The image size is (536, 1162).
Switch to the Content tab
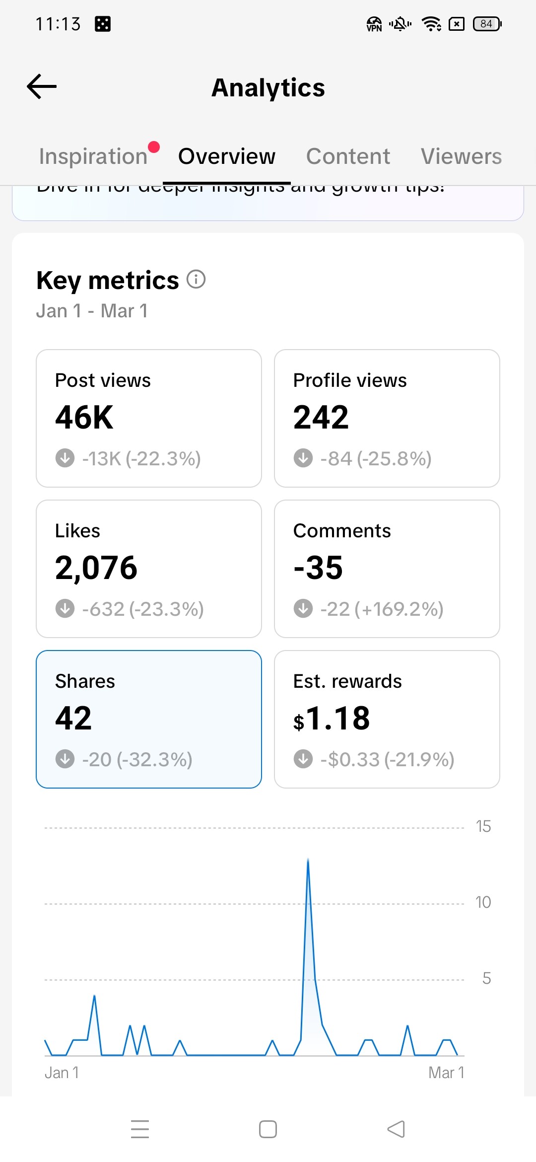click(348, 156)
